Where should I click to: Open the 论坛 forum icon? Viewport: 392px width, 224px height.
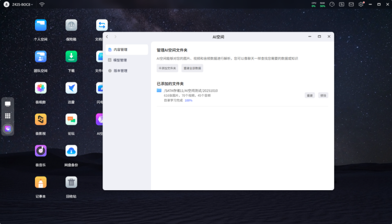(71, 119)
